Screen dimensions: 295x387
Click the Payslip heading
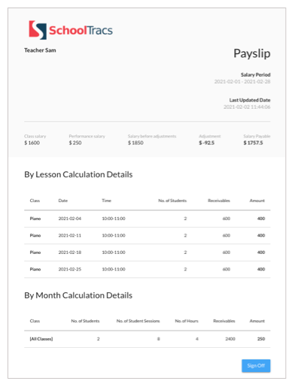pos(252,53)
